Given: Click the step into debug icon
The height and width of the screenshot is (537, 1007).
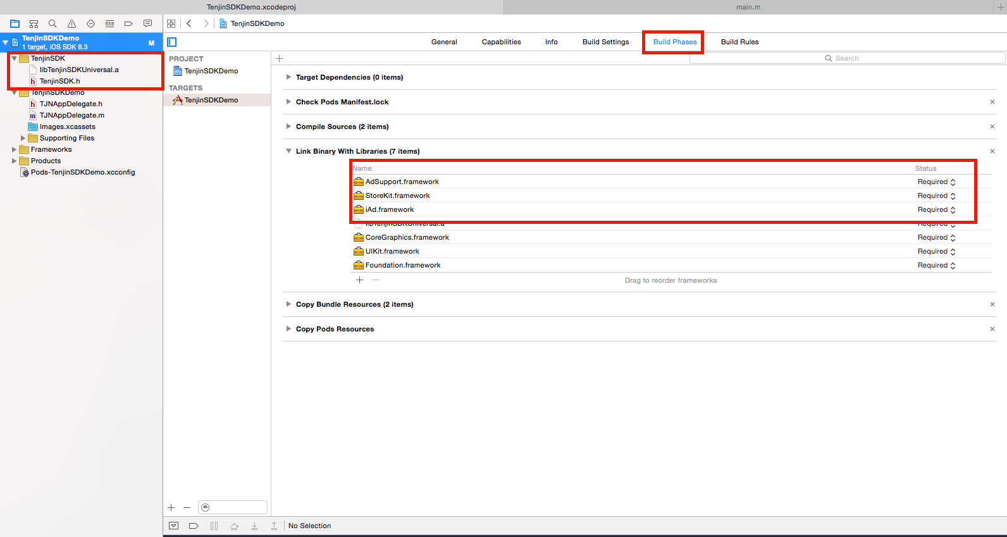Looking at the screenshot, I should [x=255, y=526].
